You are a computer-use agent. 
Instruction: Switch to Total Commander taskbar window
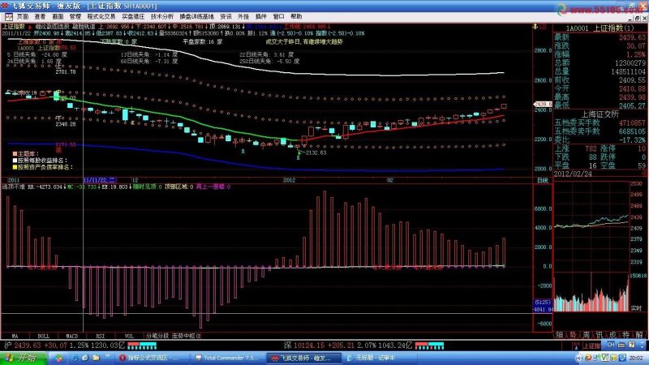[x=226, y=358]
